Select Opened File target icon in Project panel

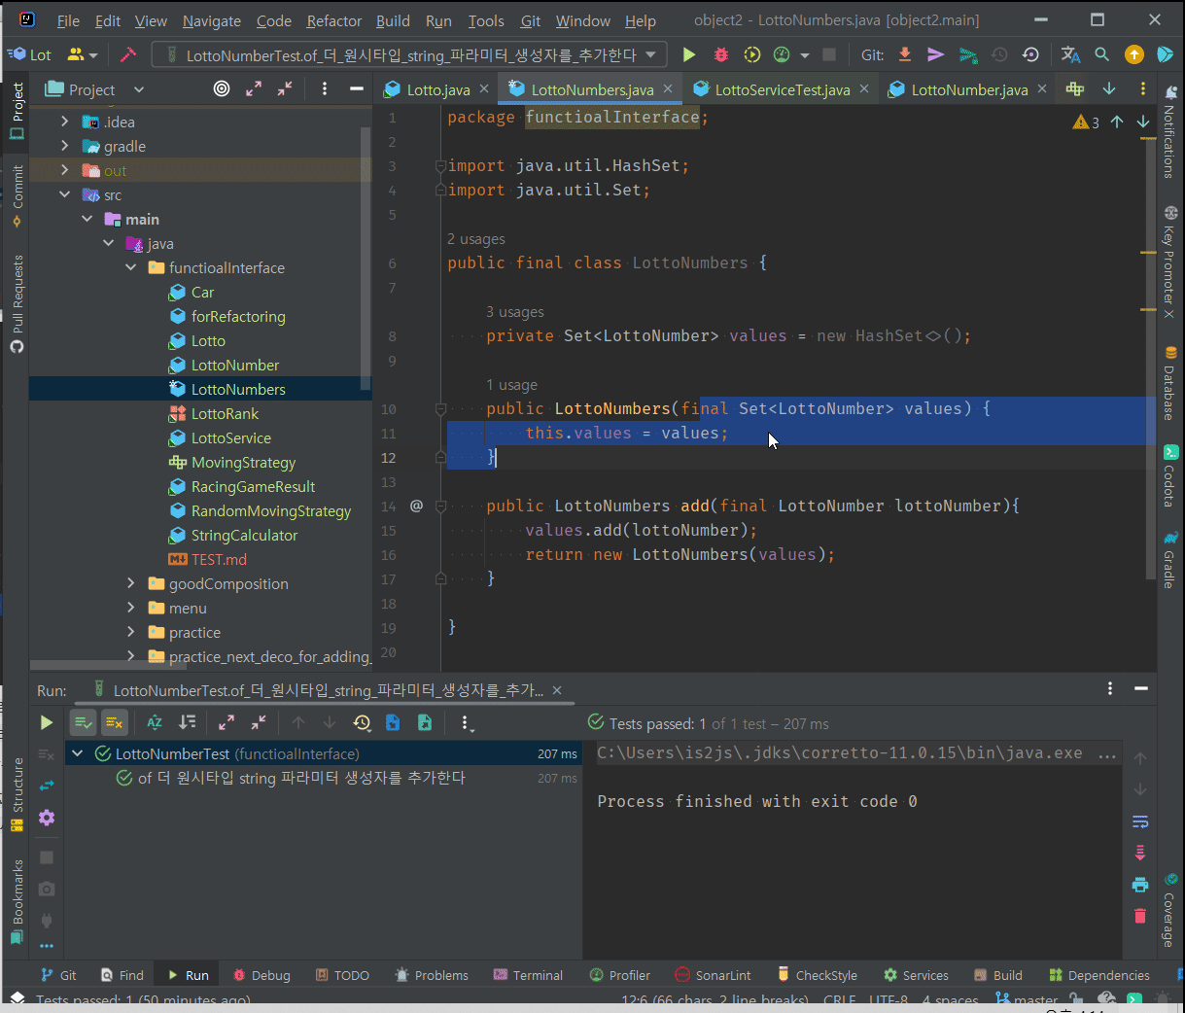pyautogui.click(x=222, y=89)
